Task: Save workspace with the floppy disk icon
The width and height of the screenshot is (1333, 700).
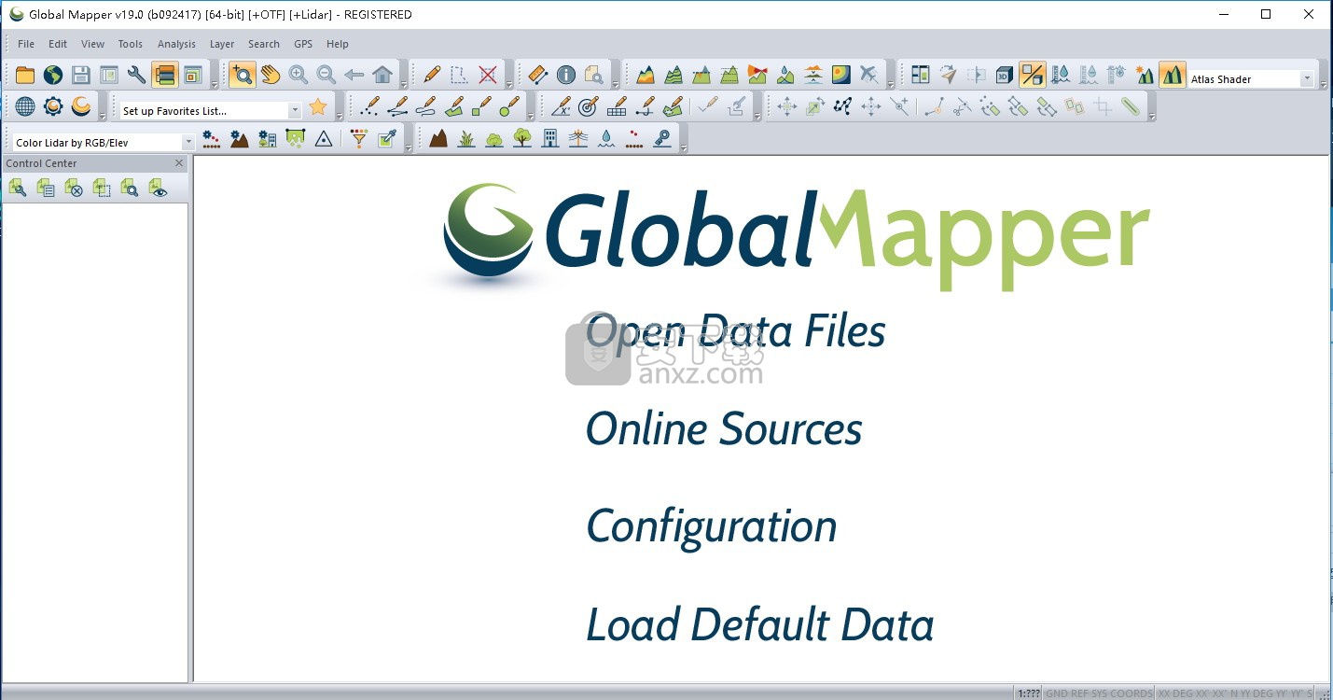Action: (x=81, y=76)
